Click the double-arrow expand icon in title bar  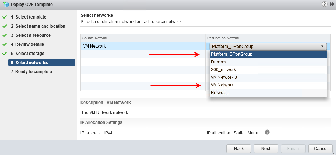331,4
